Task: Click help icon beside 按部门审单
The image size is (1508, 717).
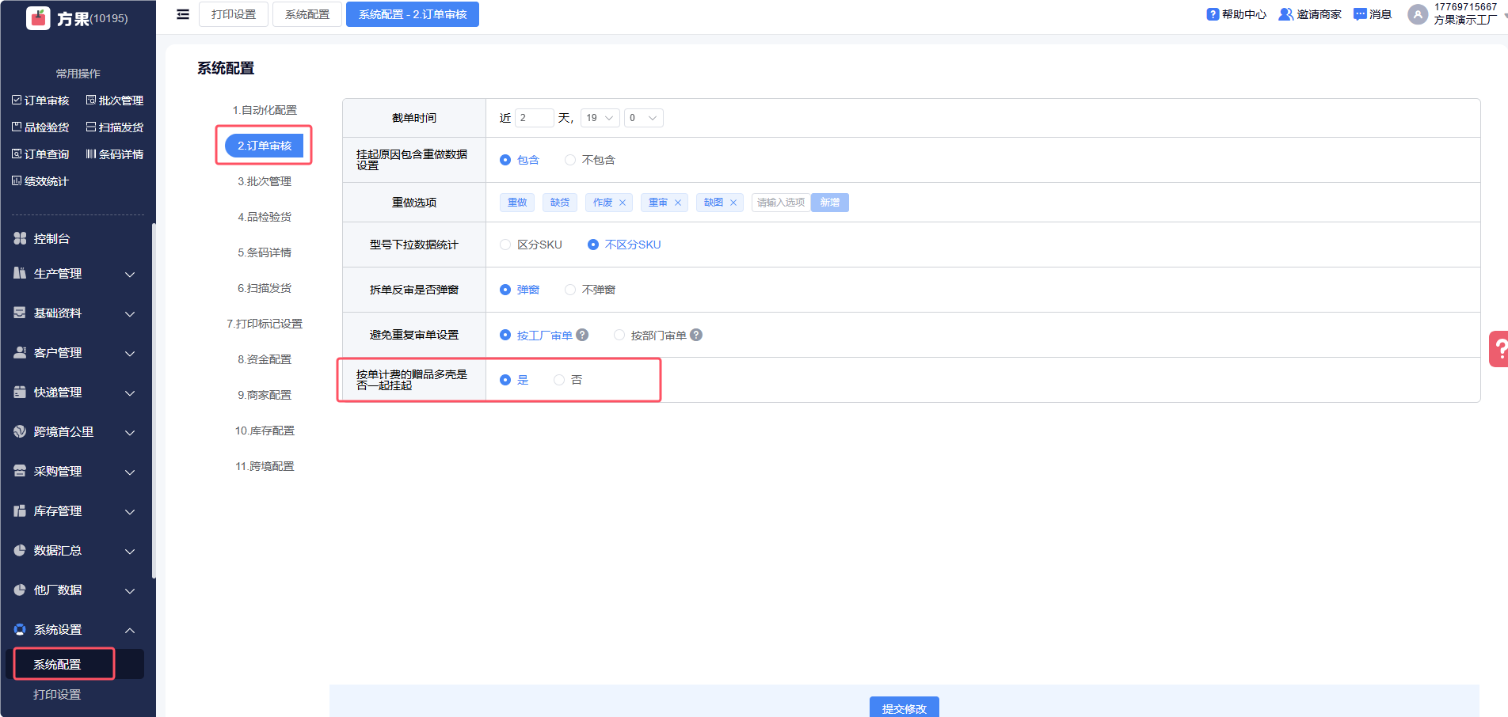Action: 696,335
